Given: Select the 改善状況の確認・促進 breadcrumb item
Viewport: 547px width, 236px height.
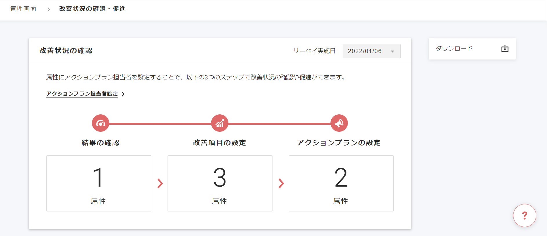Looking at the screenshot, I should [x=92, y=9].
